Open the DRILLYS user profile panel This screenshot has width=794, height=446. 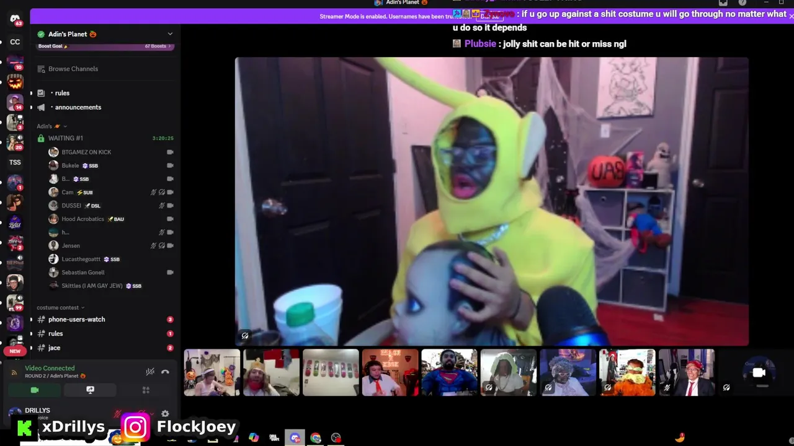click(37, 414)
